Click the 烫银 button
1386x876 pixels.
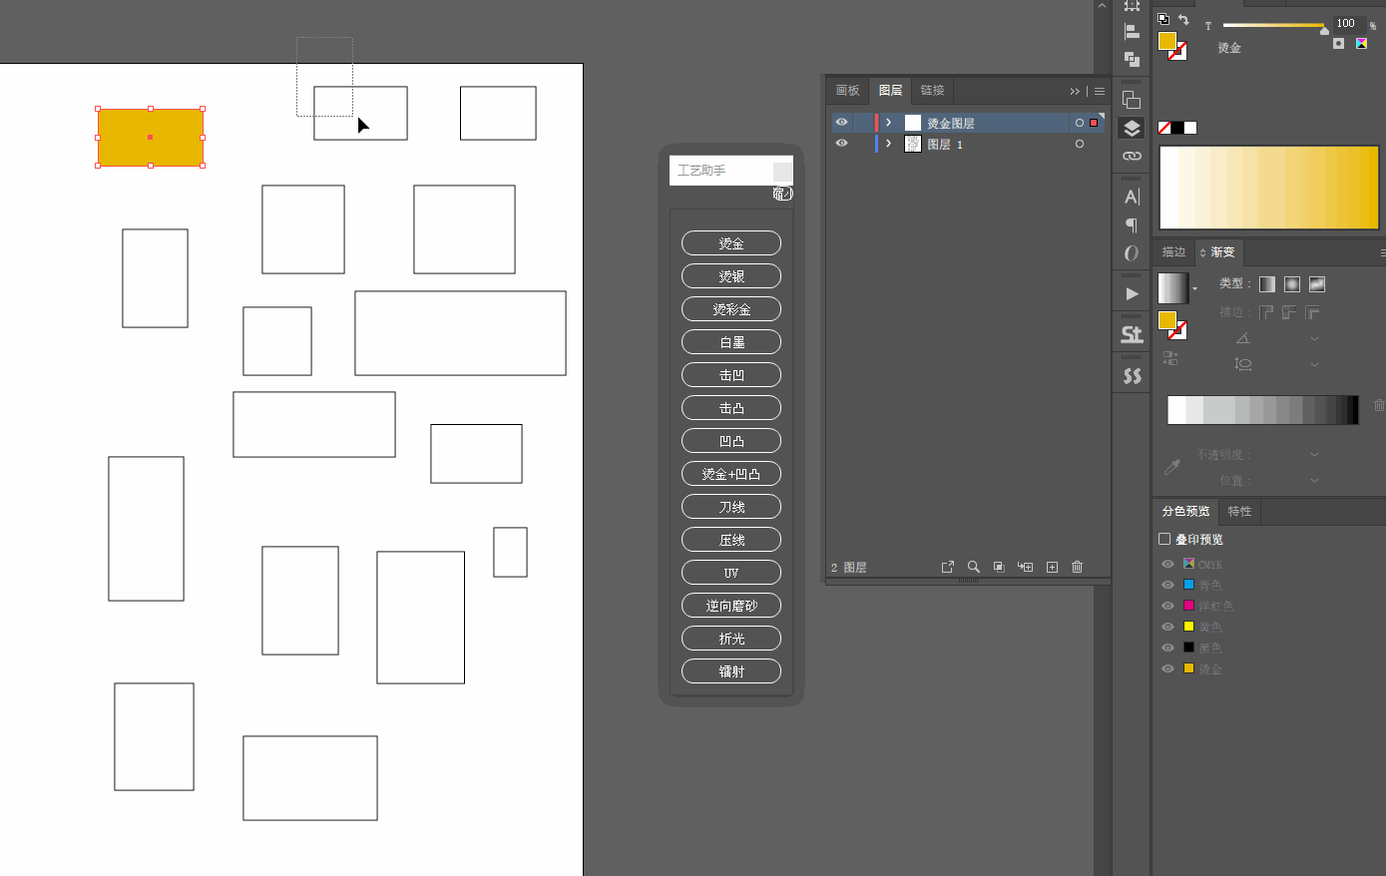[731, 276]
